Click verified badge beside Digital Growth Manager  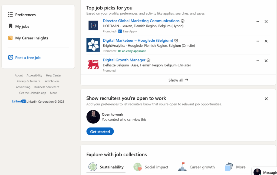149,60
